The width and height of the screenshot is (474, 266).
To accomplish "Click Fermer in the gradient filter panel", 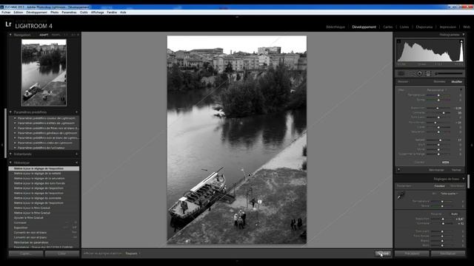I will coord(456,170).
